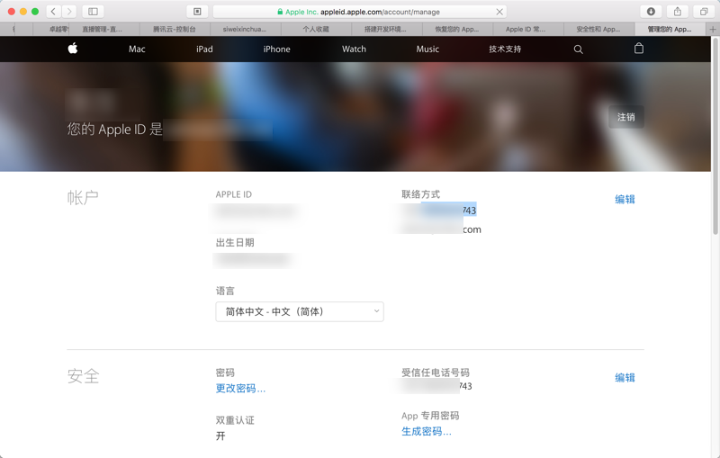Switch to the 安全性和 App tab

click(598, 30)
